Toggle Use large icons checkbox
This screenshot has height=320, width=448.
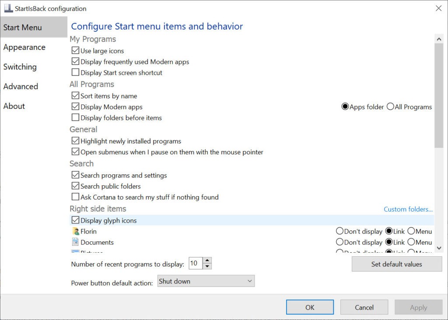point(75,51)
